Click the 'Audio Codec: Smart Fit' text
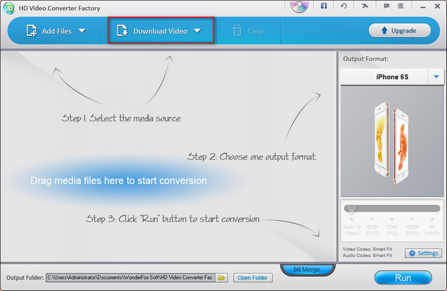Viewport: 447px width, 291px height. click(367, 255)
